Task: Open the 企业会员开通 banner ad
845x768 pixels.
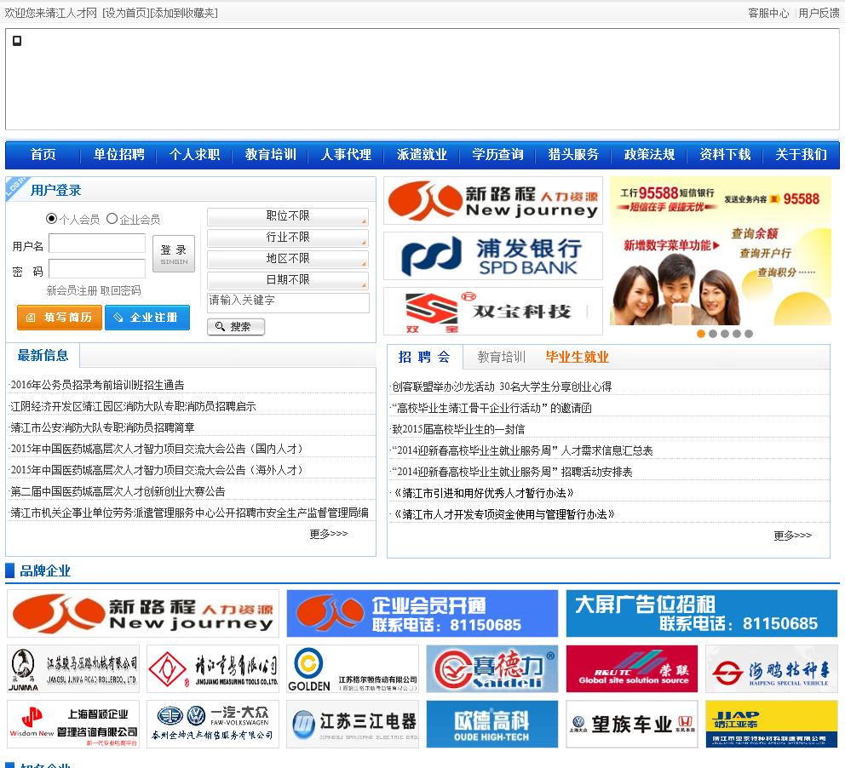Action: (422, 613)
